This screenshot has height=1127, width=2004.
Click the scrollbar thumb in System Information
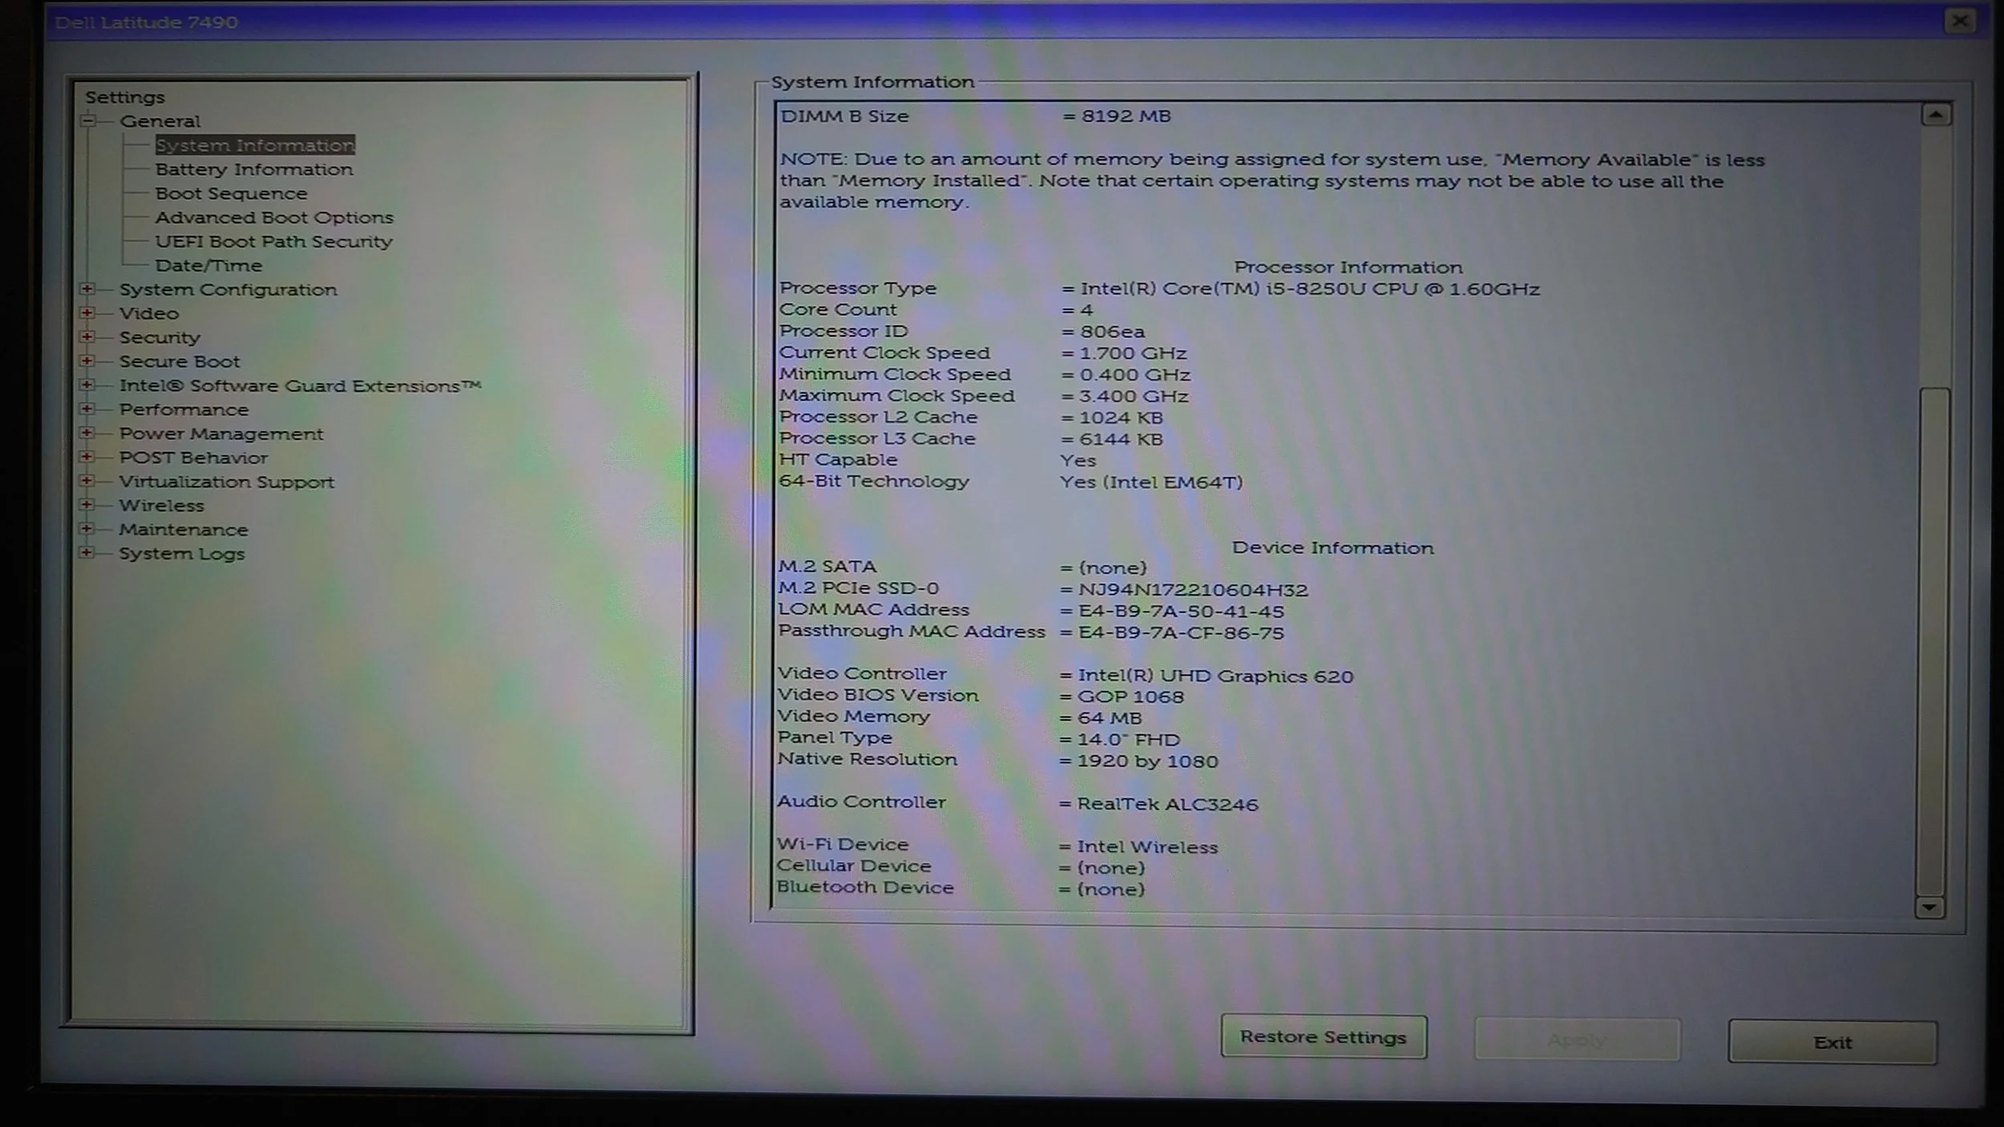point(1933,641)
